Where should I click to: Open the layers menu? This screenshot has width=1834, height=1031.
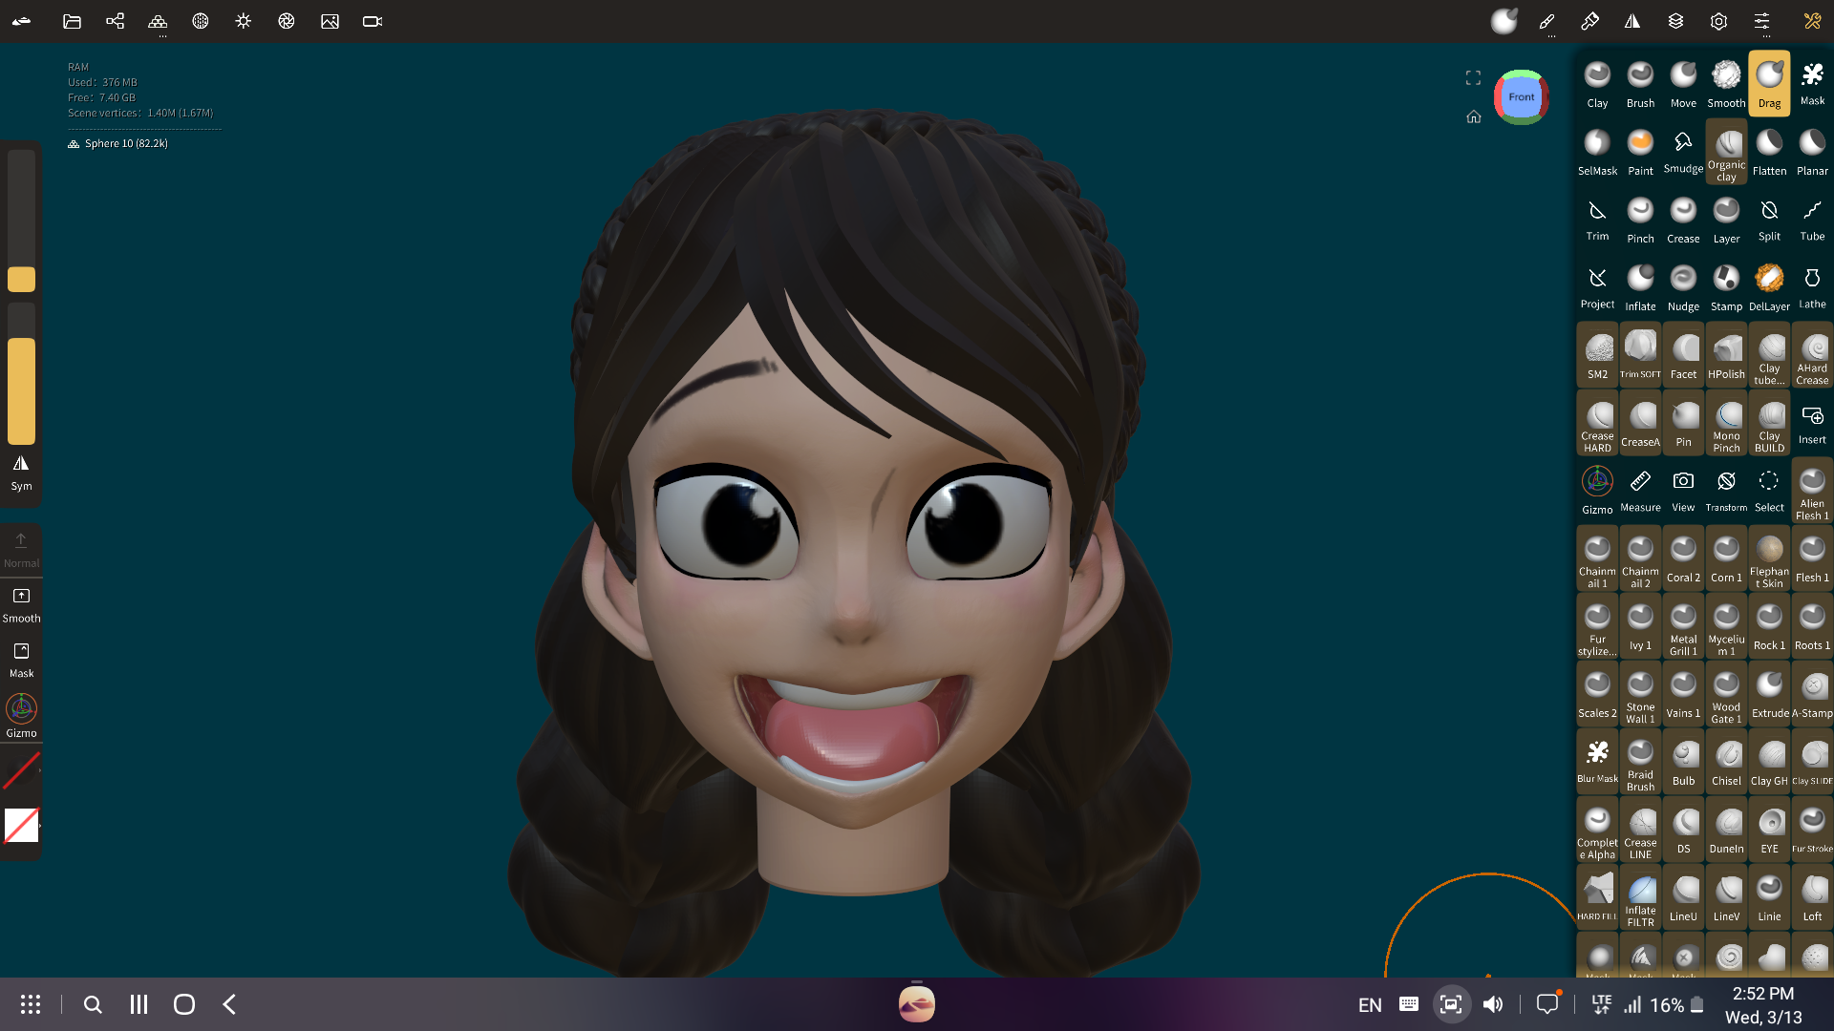(x=1675, y=21)
